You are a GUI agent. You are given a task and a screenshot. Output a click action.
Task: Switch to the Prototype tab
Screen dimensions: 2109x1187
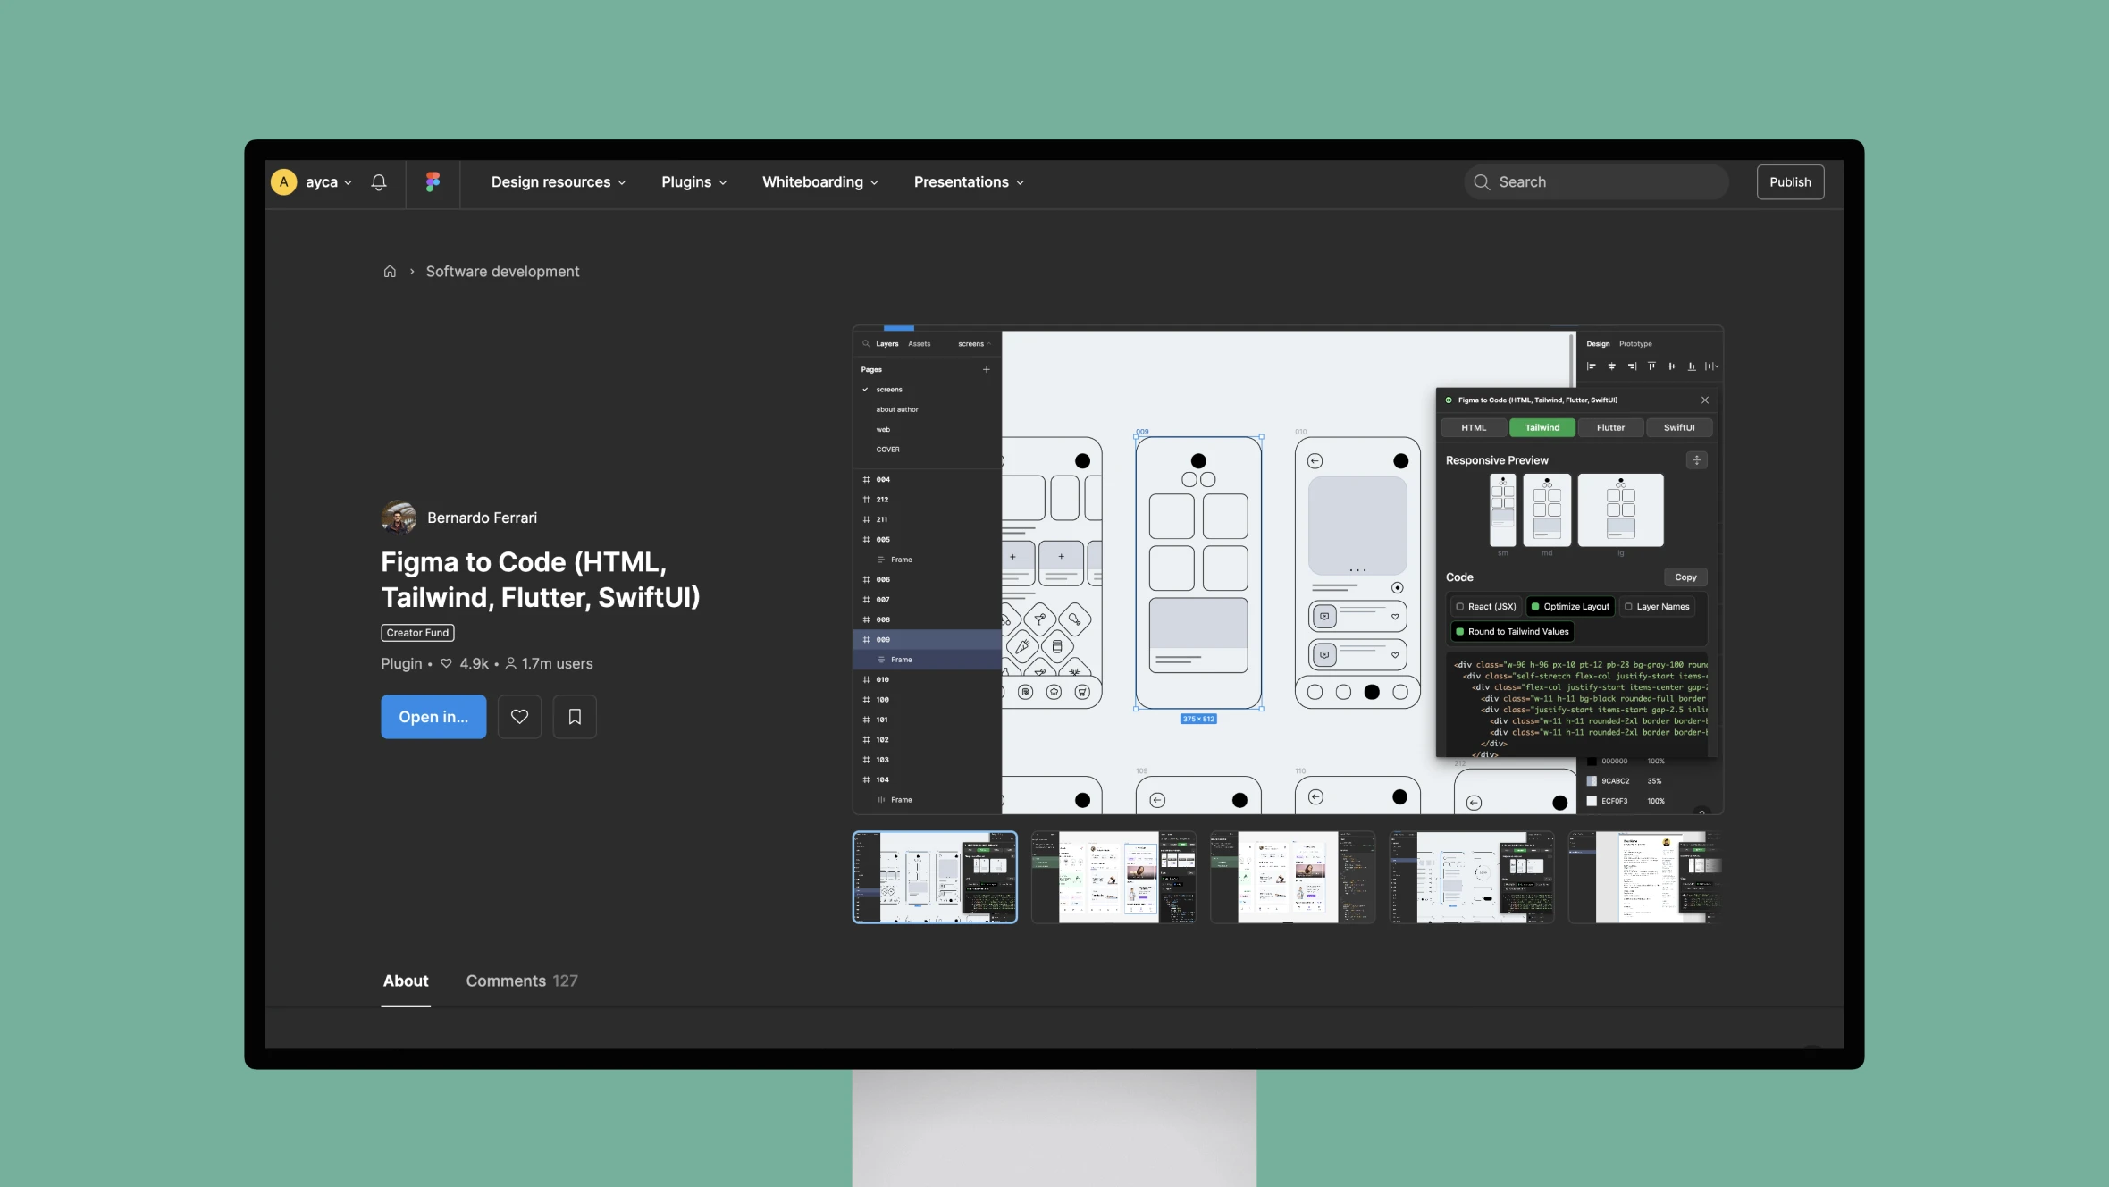[x=1635, y=344]
